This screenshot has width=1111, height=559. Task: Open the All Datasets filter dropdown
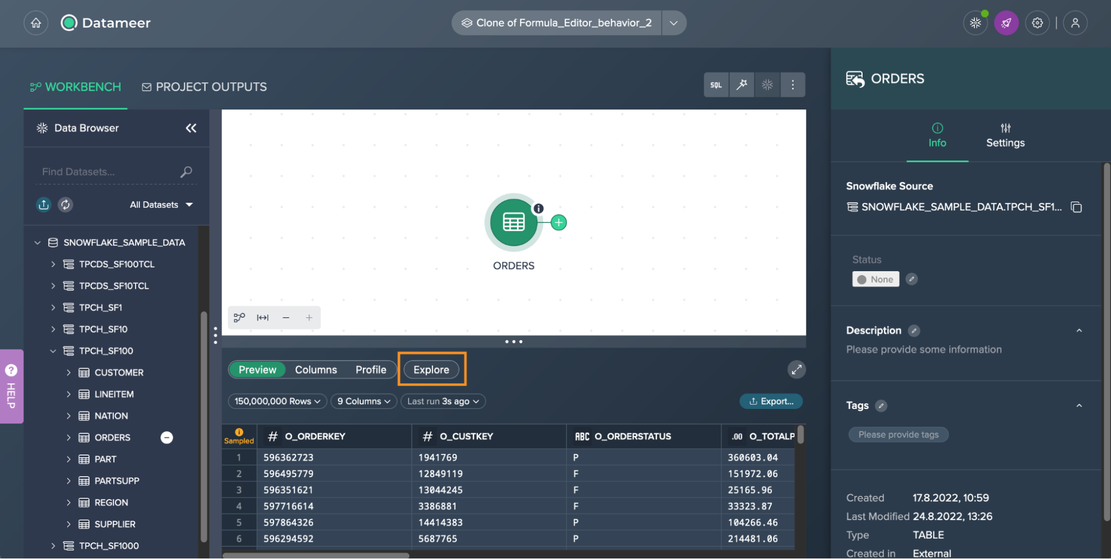(x=161, y=204)
